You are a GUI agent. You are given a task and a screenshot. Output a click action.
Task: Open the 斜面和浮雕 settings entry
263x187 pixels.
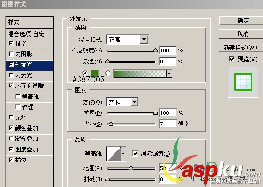[x=29, y=86]
